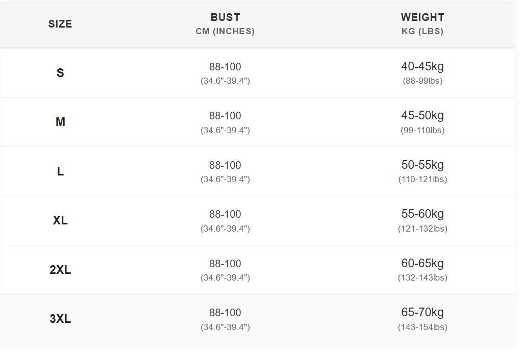Select the XL size label
Image resolution: width=520 pixels, height=355 pixels.
pyautogui.click(x=60, y=220)
